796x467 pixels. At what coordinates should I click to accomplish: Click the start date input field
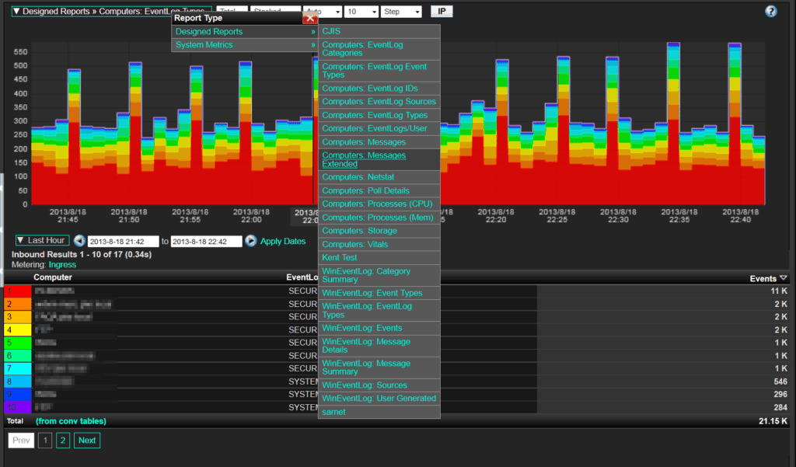click(x=121, y=241)
